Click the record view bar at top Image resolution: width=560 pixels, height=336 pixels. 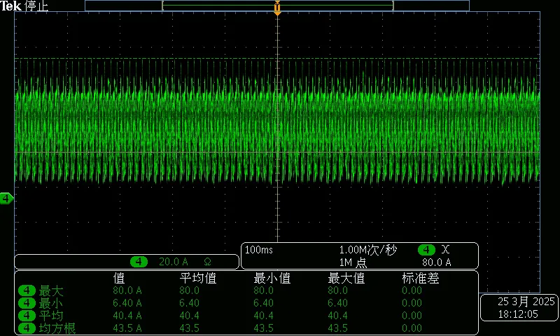(277, 6)
